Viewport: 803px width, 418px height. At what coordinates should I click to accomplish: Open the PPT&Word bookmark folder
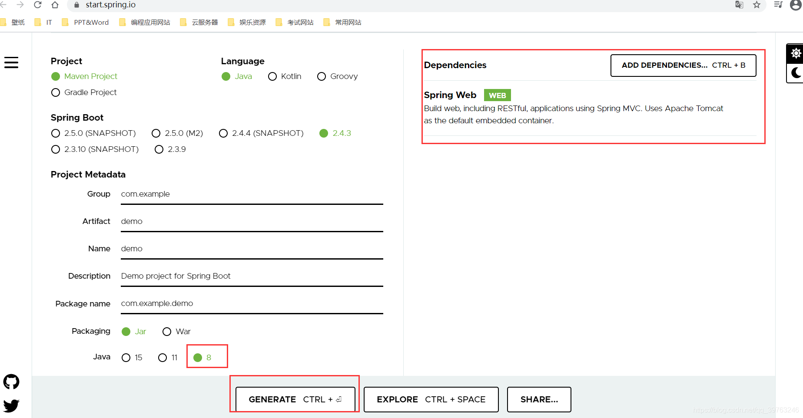(86, 22)
